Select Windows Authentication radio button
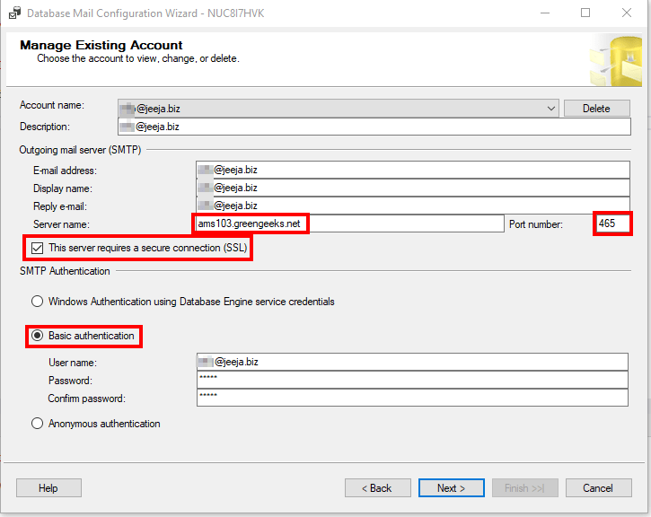 point(38,302)
